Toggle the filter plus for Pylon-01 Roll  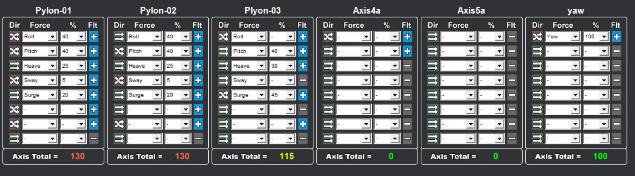94,37
